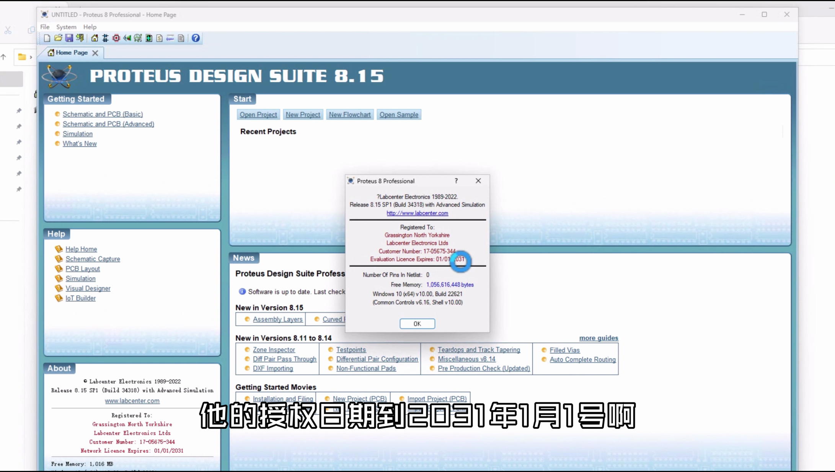
Task: Open www.labcenter.com in About panel
Action: 132,401
